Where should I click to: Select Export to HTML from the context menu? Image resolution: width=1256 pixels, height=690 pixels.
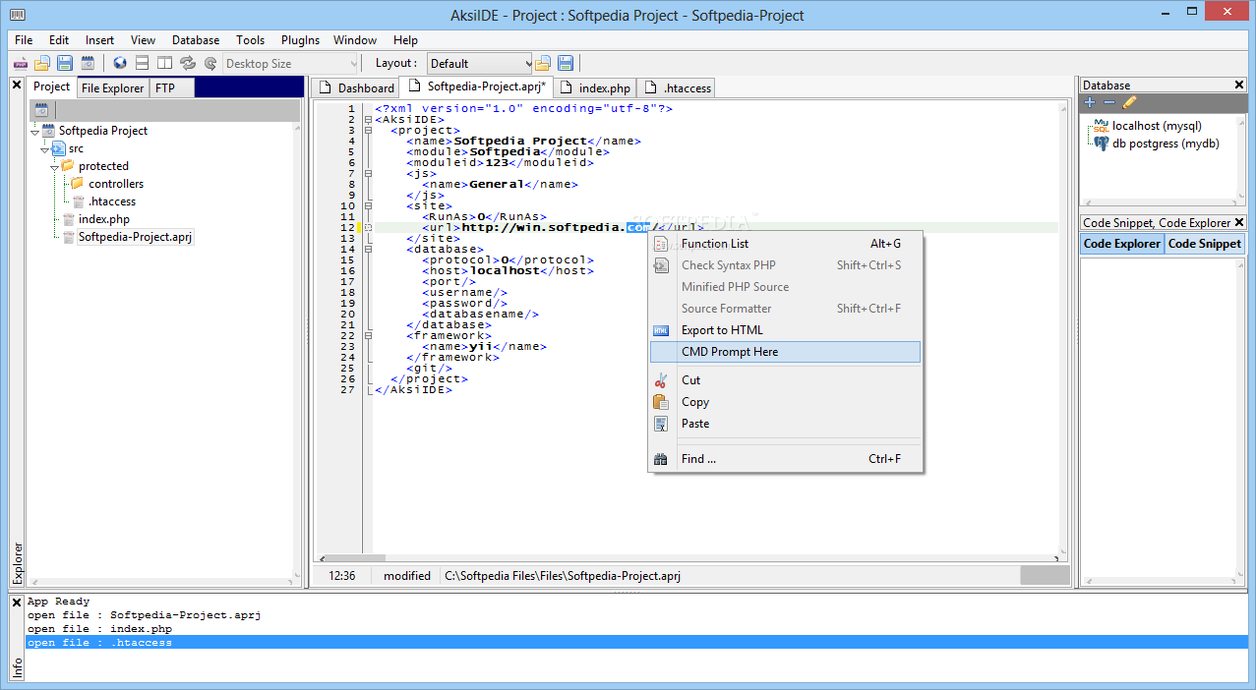pyautogui.click(x=785, y=330)
